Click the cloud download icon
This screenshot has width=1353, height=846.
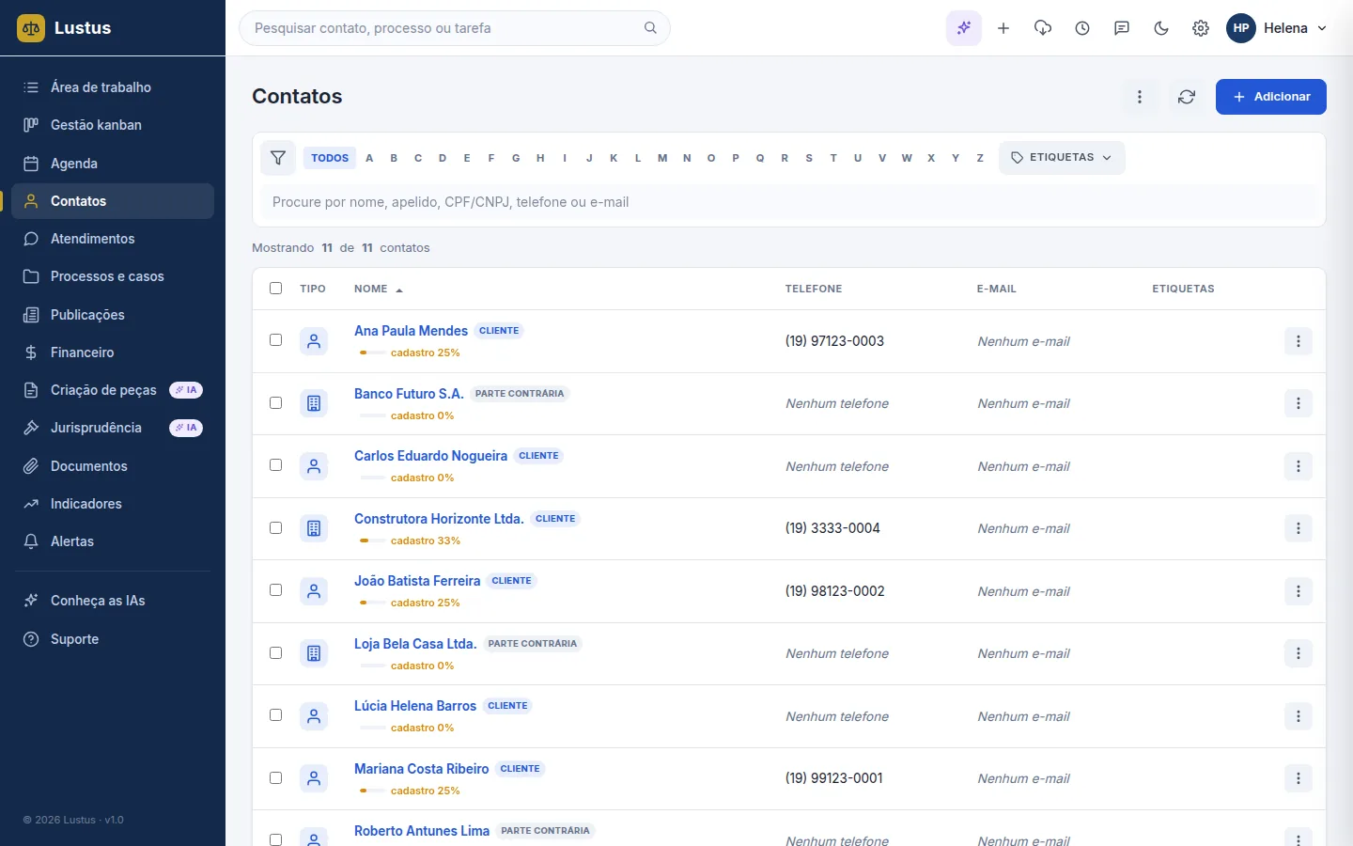click(x=1043, y=28)
